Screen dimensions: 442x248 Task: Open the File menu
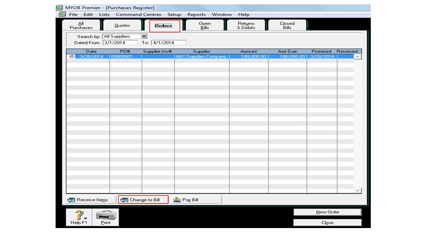click(73, 15)
